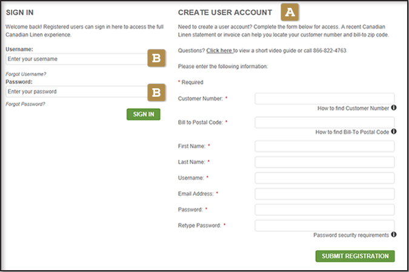Focus the registration Username field
409x272 pixels.
click(325, 178)
